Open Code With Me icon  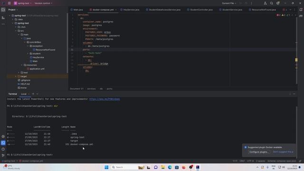[x=265, y=3]
